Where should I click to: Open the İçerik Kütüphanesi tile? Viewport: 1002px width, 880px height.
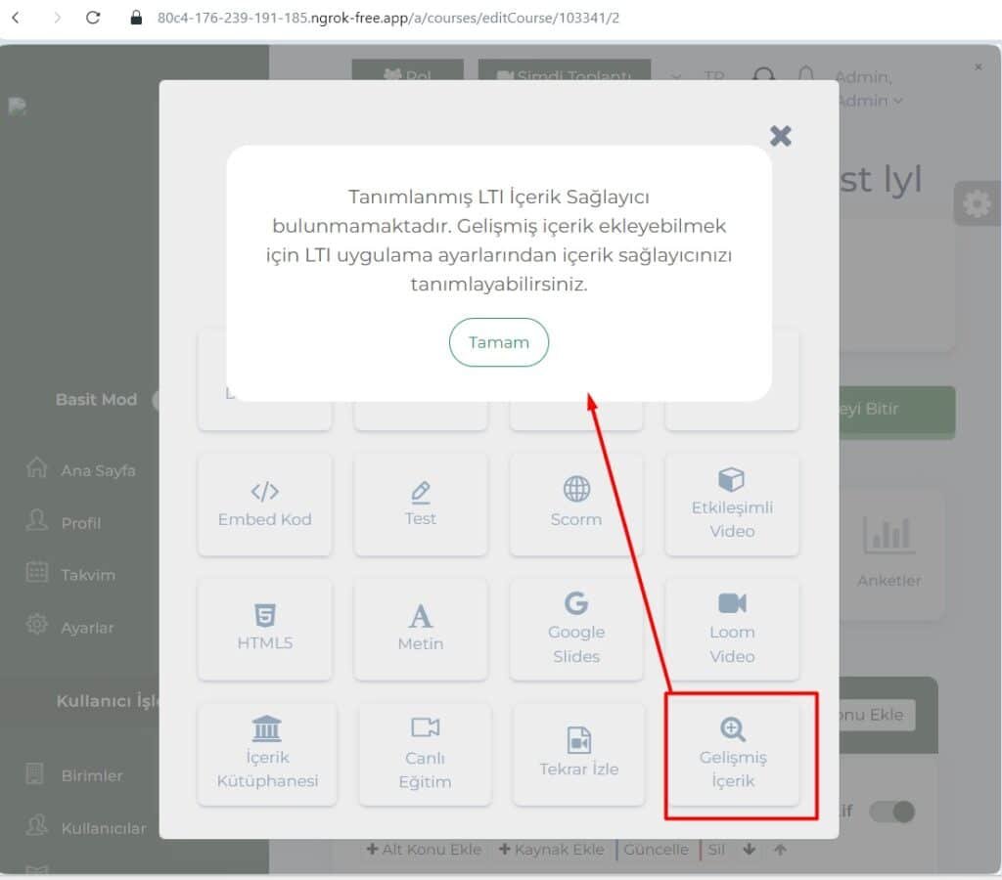[266, 754]
